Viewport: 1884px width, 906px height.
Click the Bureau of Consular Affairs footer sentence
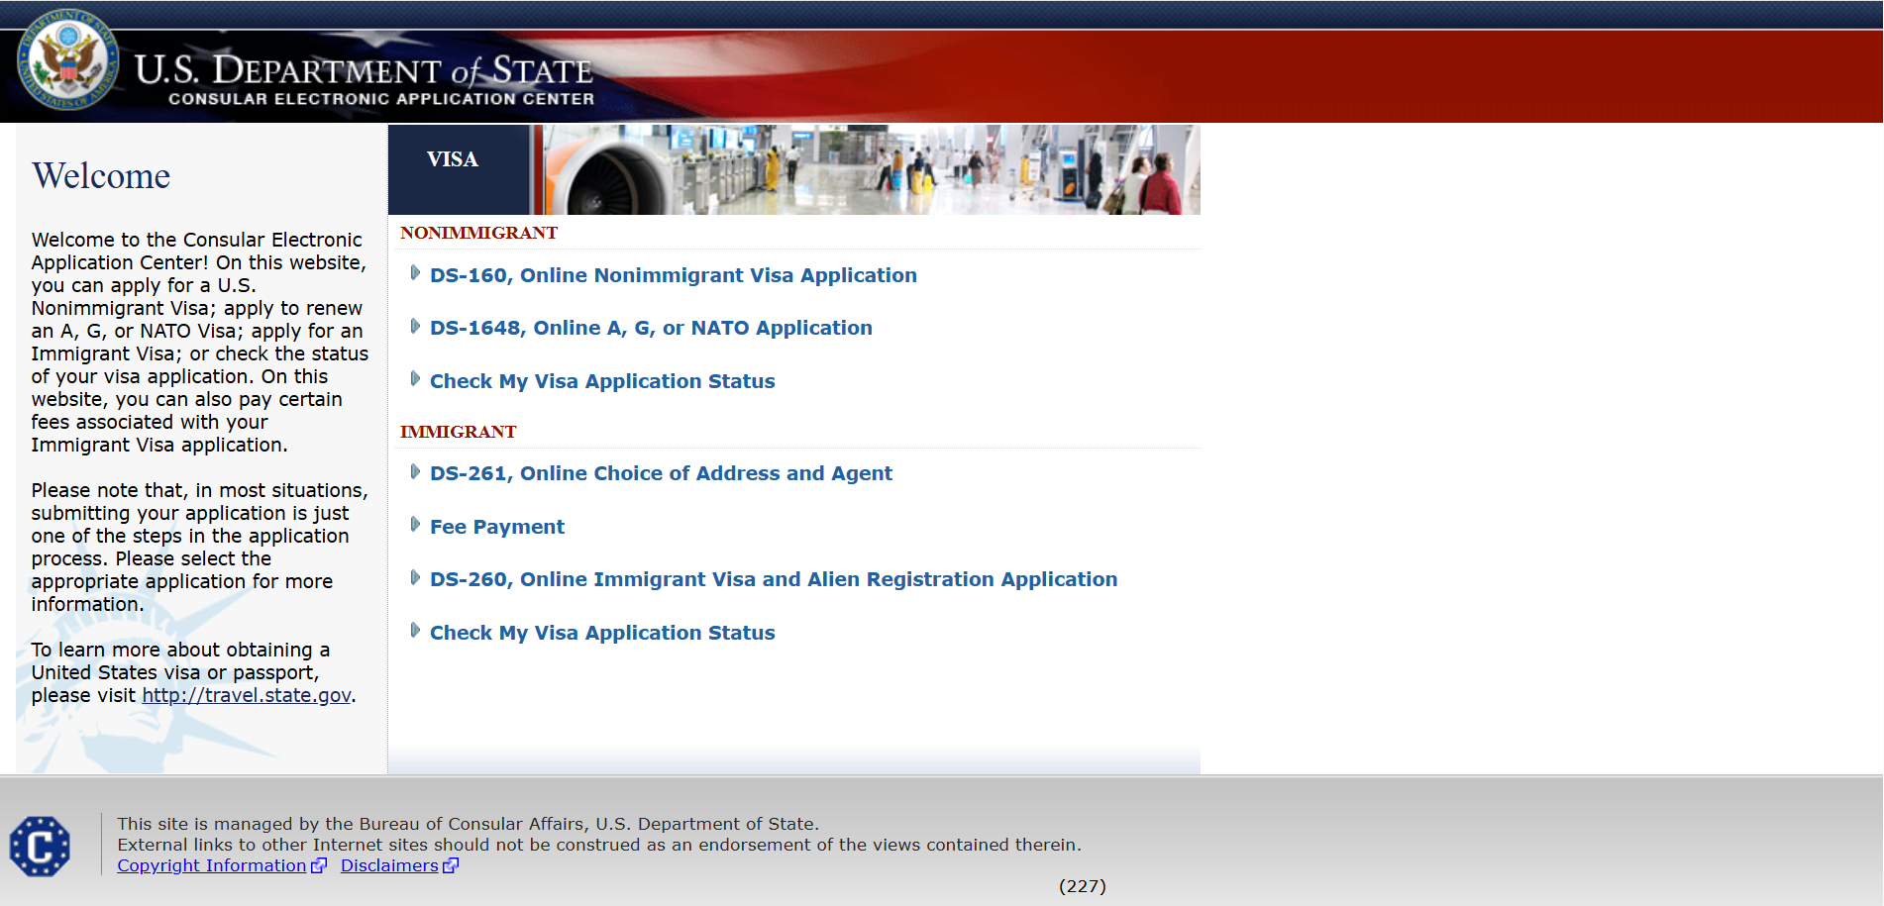pyautogui.click(x=469, y=824)
